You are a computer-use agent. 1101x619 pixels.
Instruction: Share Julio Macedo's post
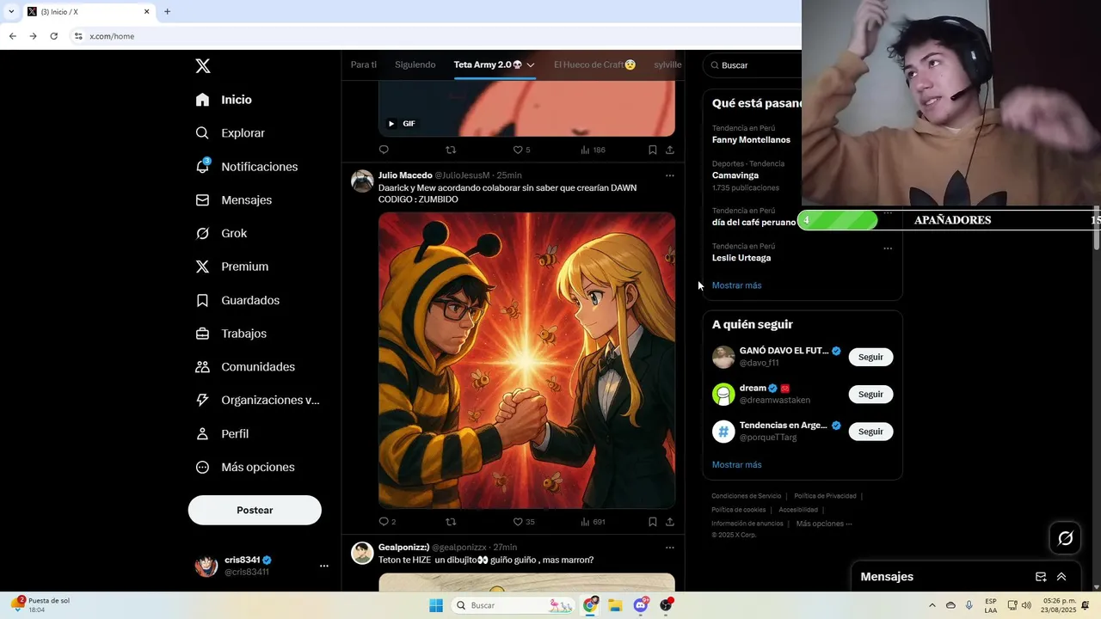click(x=669, y=522)
